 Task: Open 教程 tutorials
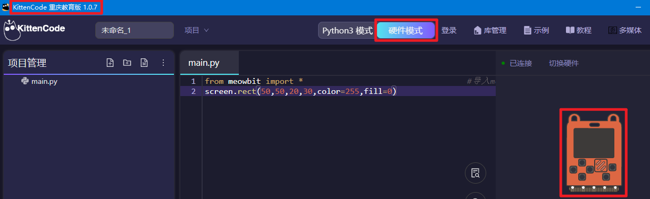(578, 31)
